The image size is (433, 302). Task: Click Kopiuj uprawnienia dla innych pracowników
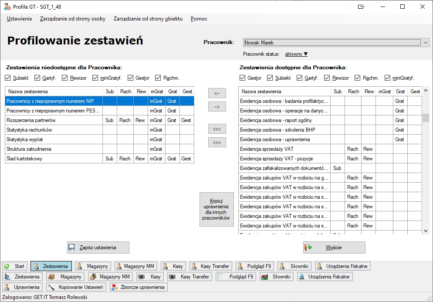coord(217,210)
